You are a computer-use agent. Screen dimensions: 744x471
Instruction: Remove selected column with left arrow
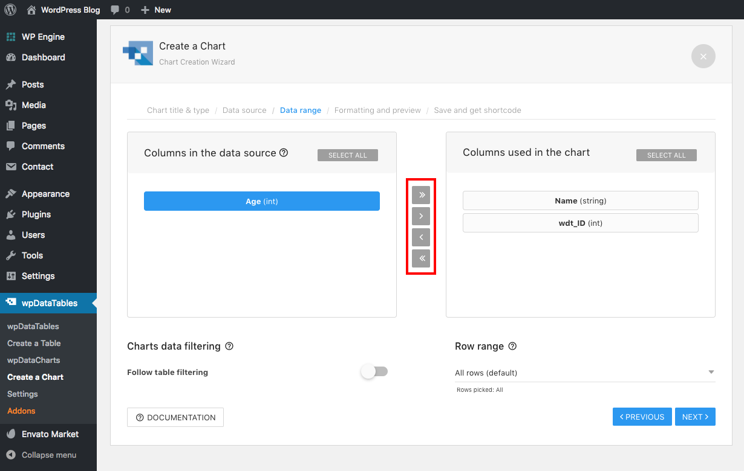point(421,237)
